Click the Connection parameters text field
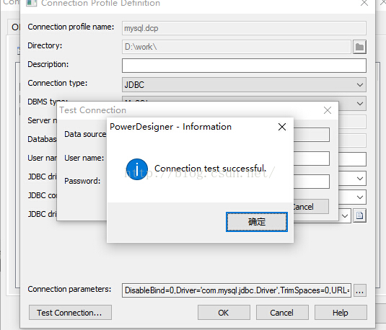This screenshot has height=330, width=386. pyautogui.click(x=237, y=290)
